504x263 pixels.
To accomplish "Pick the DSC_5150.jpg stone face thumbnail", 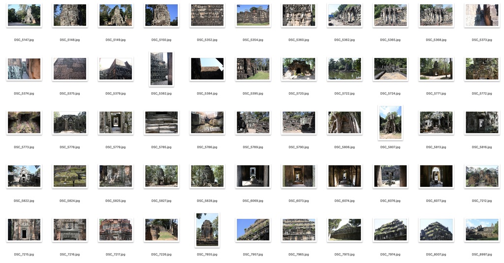I will click(x=161, y=15).
